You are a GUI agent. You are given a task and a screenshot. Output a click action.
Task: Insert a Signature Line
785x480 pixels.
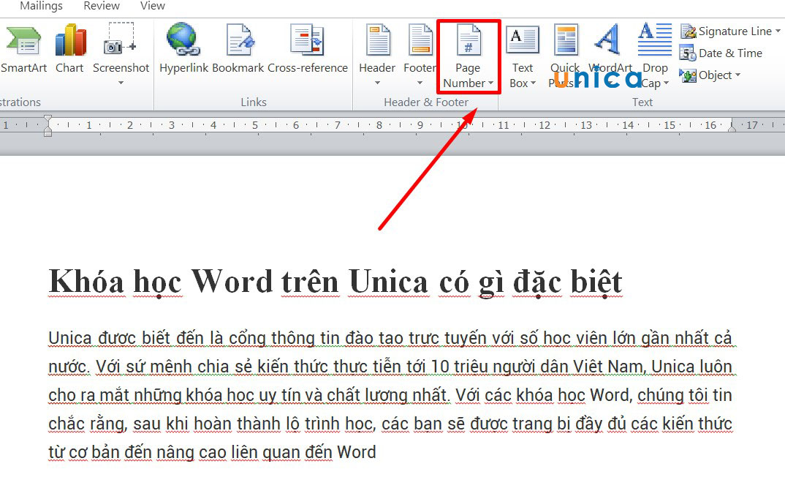(726, 31)
